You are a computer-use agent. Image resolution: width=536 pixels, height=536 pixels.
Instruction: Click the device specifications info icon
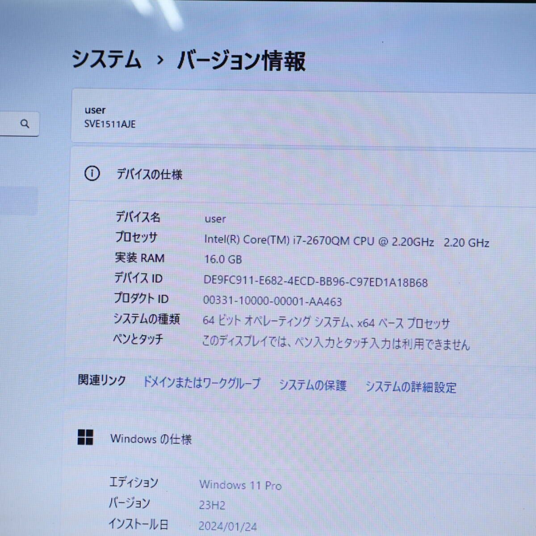[x=92, y=173]
